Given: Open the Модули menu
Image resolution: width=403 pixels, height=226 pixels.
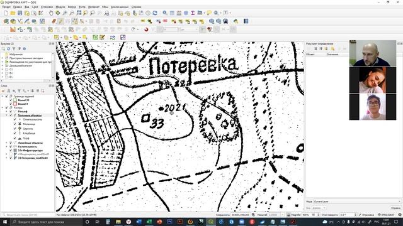Looking at the screenshot, I should coord(60,7).
